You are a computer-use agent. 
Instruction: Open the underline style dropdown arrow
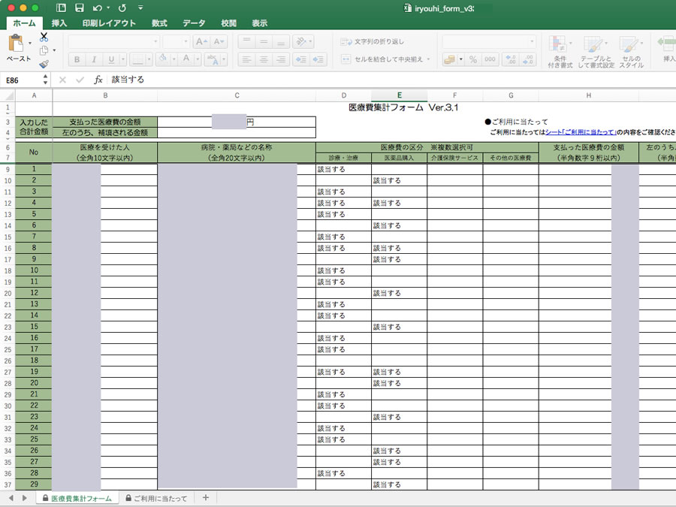pos(123,59)
